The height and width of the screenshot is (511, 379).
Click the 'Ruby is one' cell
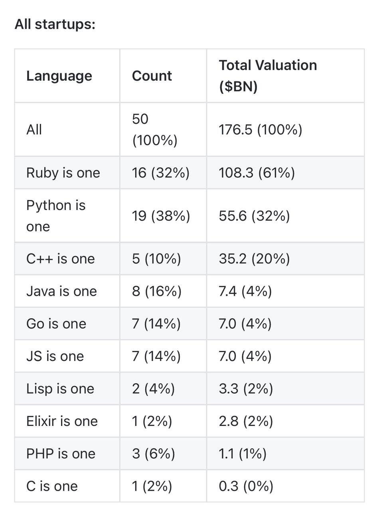point(63,173)
